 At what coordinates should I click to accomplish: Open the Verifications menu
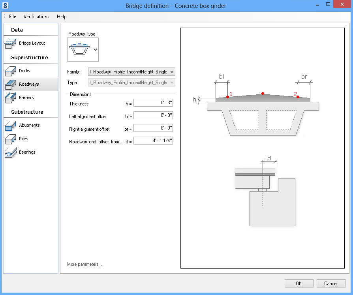(x=36, y=17)
